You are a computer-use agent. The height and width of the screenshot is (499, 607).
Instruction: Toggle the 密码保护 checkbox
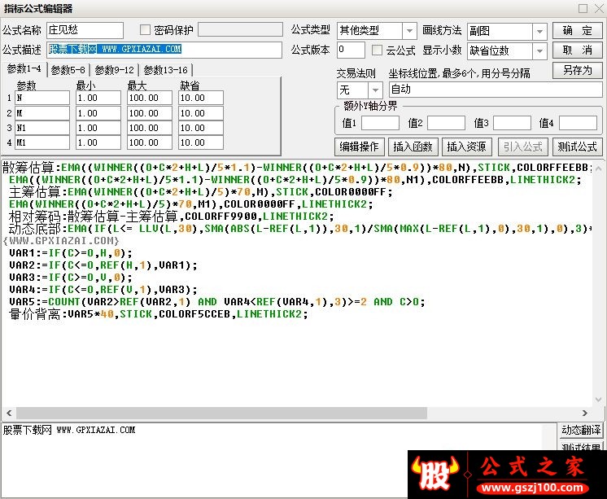(x=145, y=30)
